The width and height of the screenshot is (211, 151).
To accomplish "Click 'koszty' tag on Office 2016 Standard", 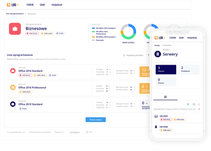I will click(x=53, y=75).
